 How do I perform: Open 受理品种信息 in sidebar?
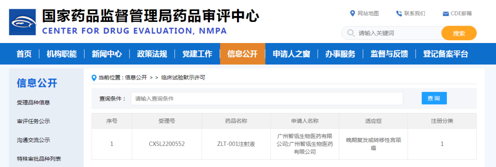click(33, 102)
